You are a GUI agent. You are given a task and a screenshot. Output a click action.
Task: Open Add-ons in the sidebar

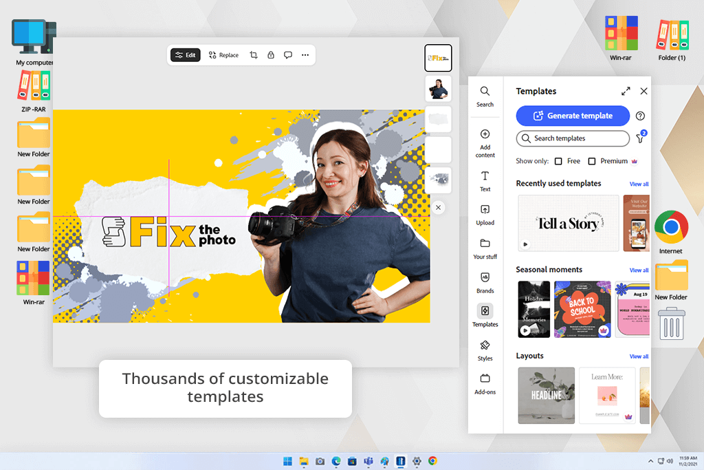485,385
